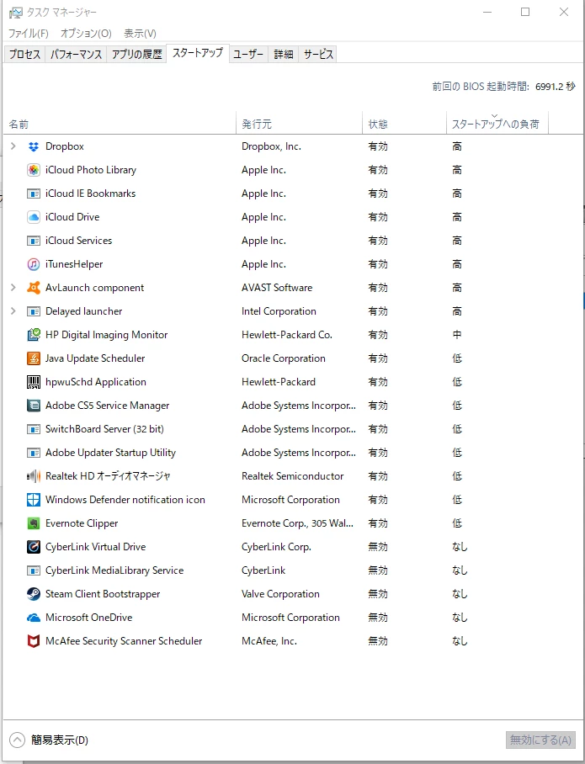
Task: Click the Evernote Clipper elephant icon
Action: pyautogui.click(x=33, y=523)
